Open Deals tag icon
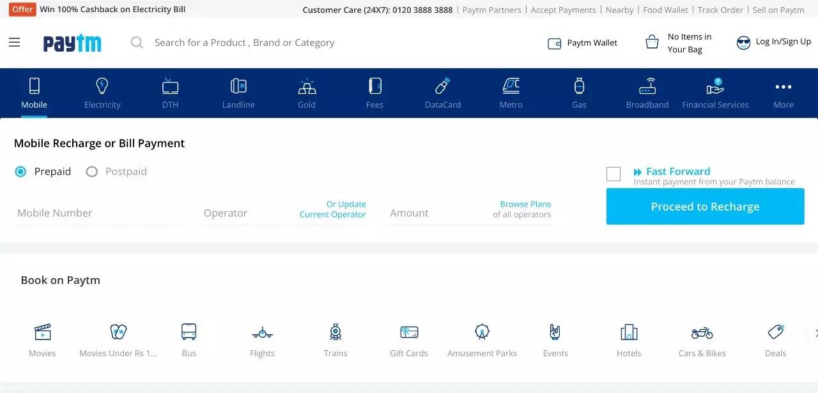818x393 pixels. [776, 332]
